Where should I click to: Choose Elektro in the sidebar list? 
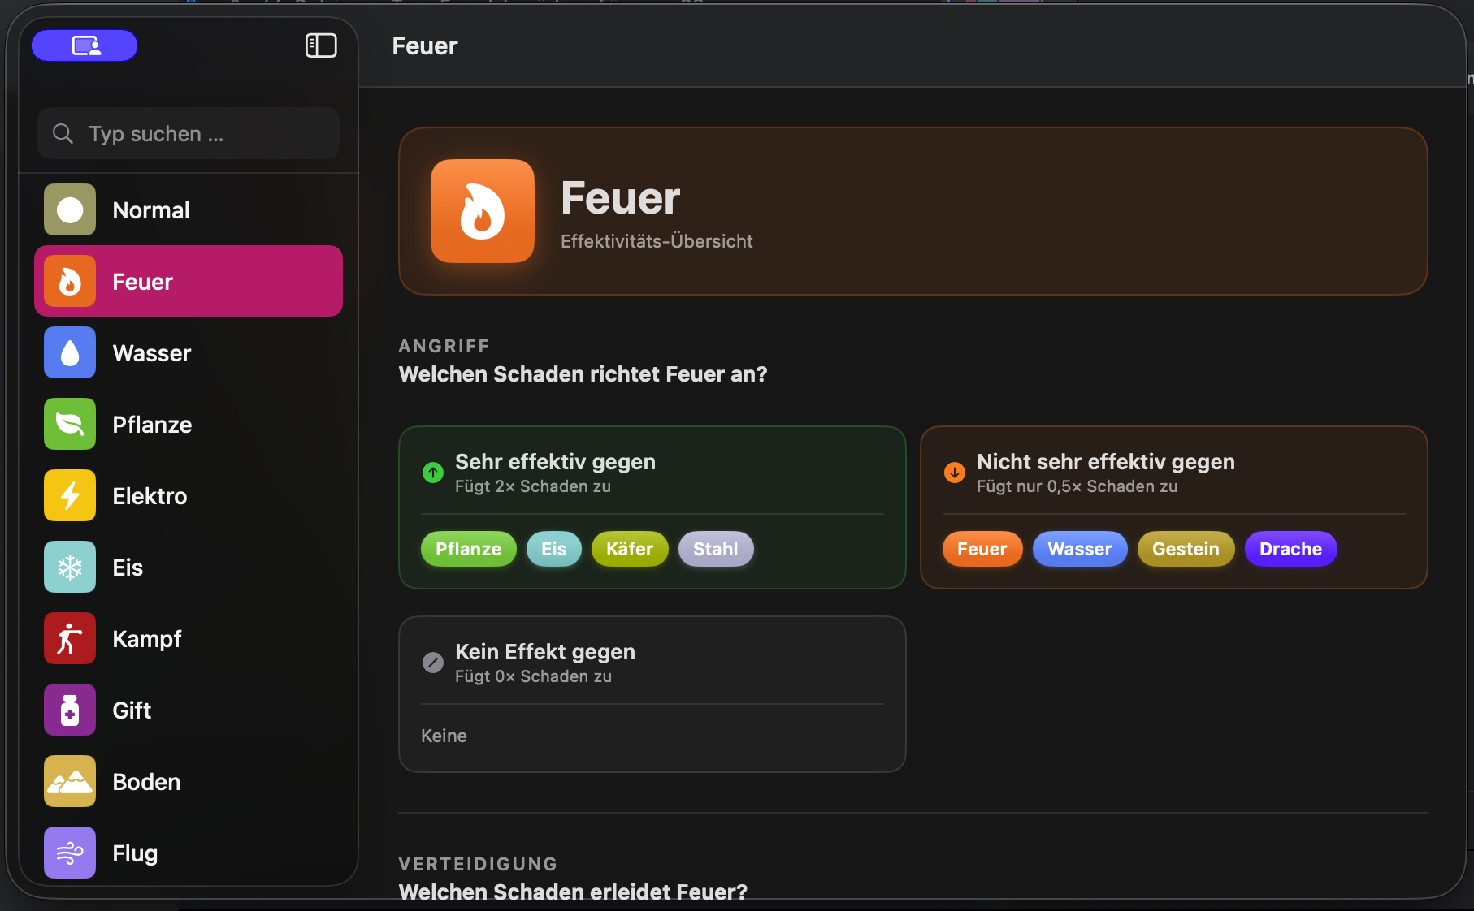coord(189,495)
